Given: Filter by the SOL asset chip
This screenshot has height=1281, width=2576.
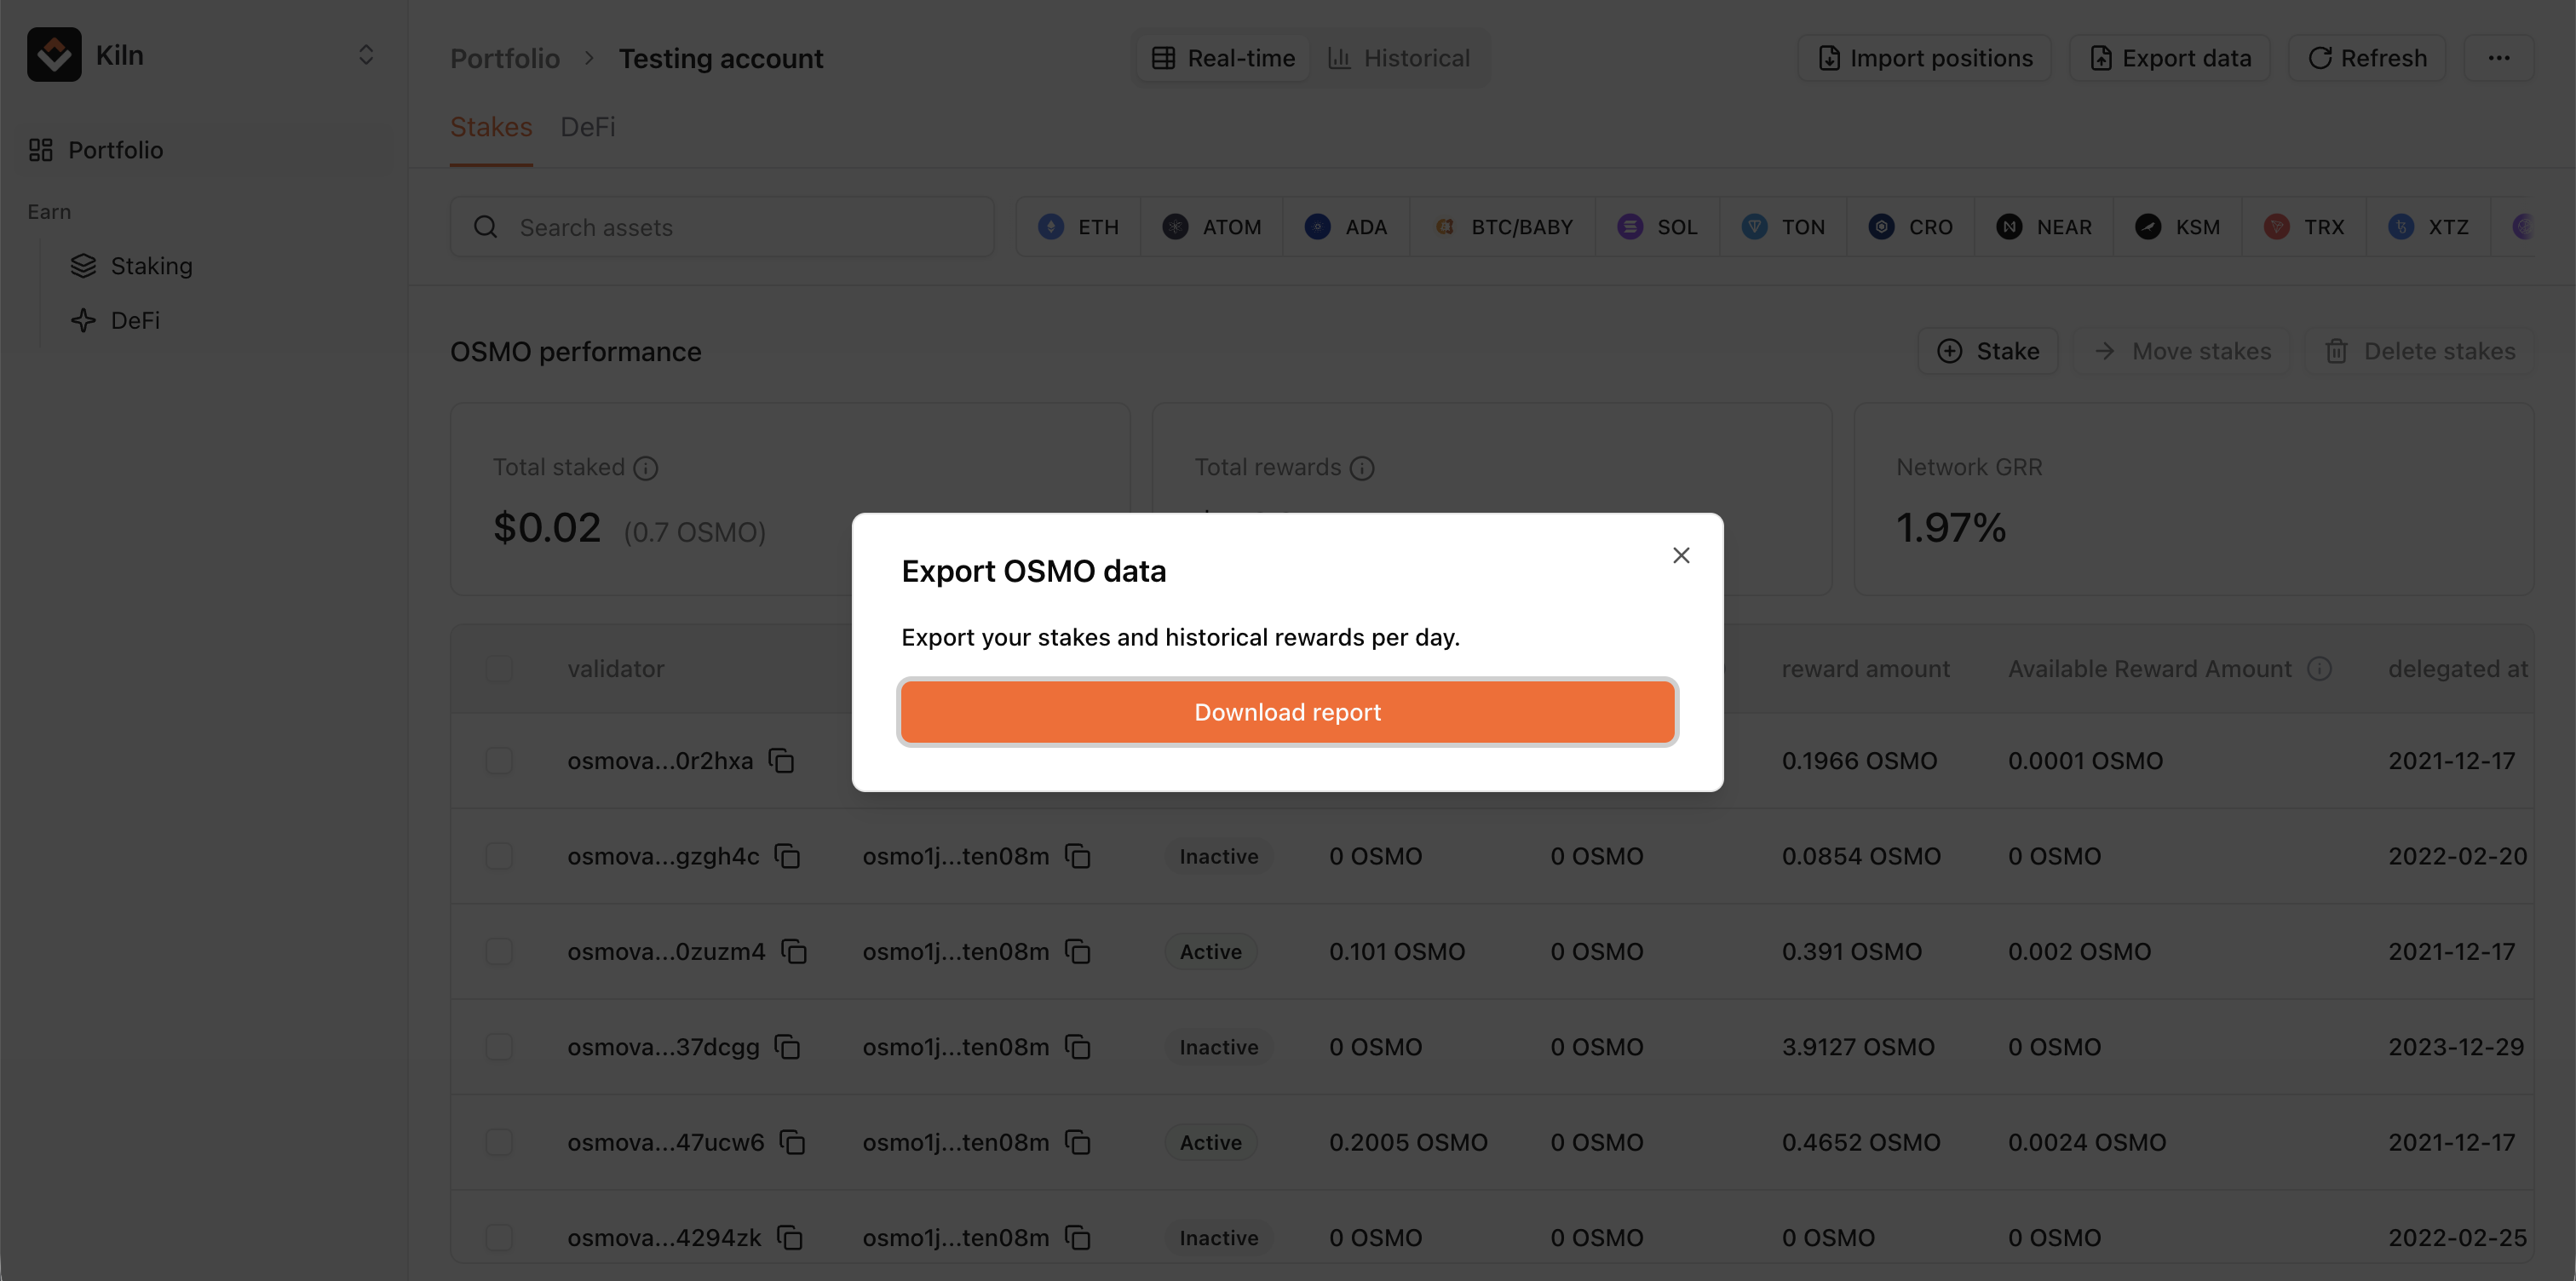Looking at the screenshot, I should (x=1657, y=227).
